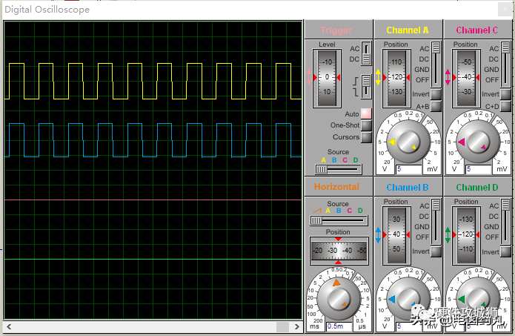The image size is (515, 336).
Task: Toggle Channel A Invert button
Action: 436,94
